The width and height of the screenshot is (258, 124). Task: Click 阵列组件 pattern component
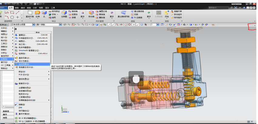click(176, 18)
